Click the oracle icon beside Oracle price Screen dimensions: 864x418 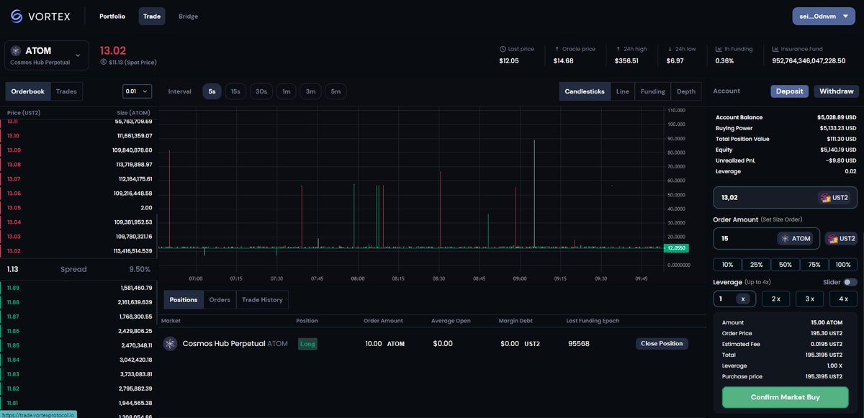click(x=556, y=49)
